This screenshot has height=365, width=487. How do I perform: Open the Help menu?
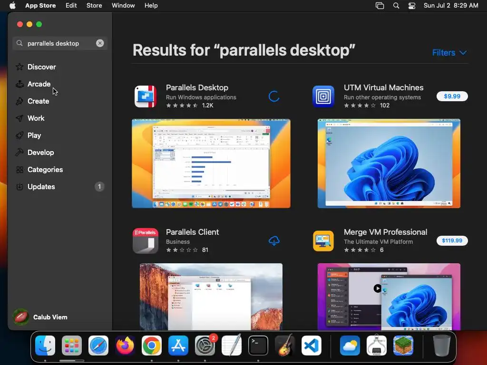[151, 5]
